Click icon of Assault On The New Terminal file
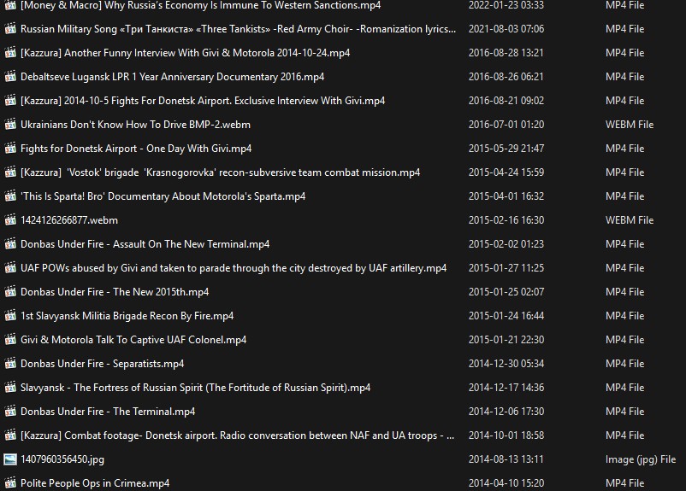 [10, 244]
